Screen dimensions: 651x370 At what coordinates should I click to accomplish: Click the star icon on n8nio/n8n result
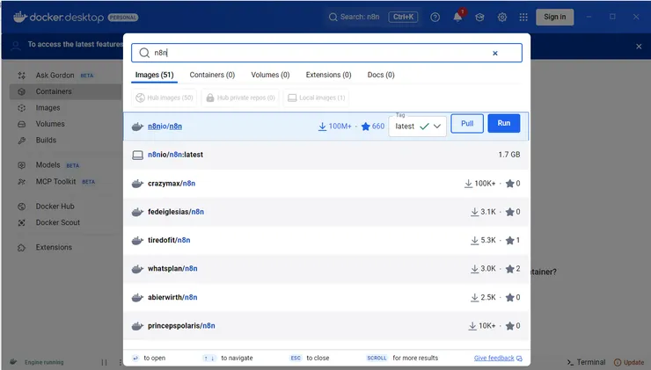(365, 127)
